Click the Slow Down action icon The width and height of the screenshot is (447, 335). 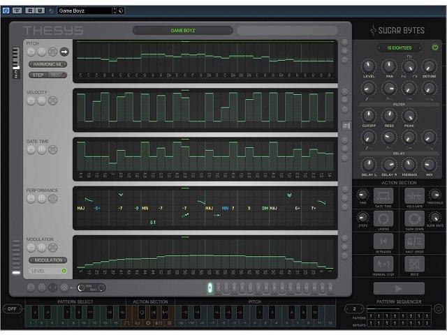414,219
